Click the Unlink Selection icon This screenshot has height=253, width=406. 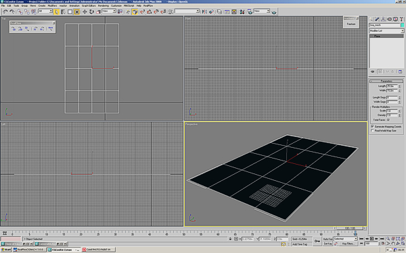pyautogui.click(x=27, y=11)
